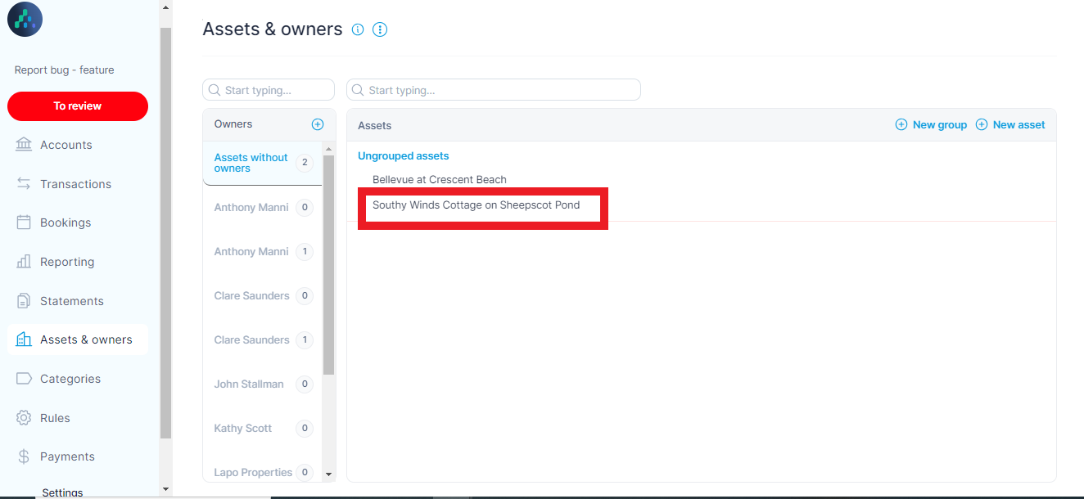Image resolution: width=1084 pixels, height=499 pixels.
Task: Click info icon next to page title
Action: point(358,29)
